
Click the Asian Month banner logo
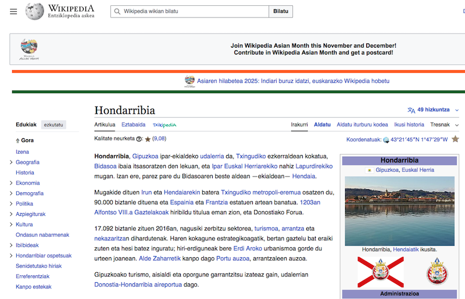[29, 49]
